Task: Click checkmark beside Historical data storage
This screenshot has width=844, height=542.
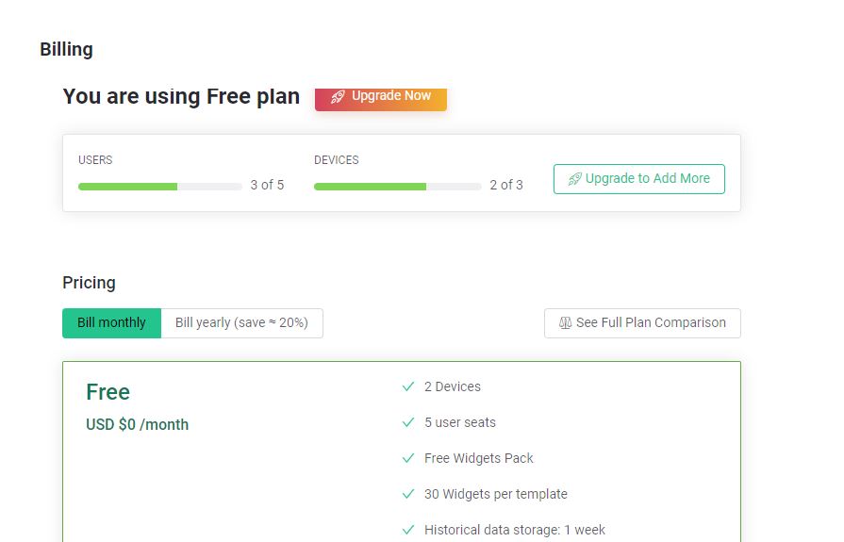Action: click(408, 530)
